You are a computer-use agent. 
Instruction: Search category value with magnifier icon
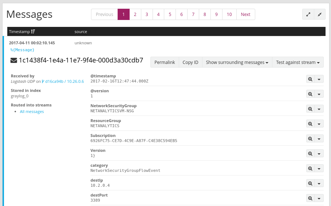pyautogui.click(x=310, y=169)
